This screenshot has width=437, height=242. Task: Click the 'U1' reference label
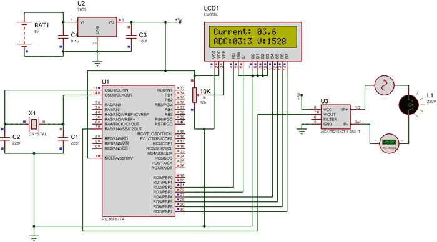coord(106,82)
